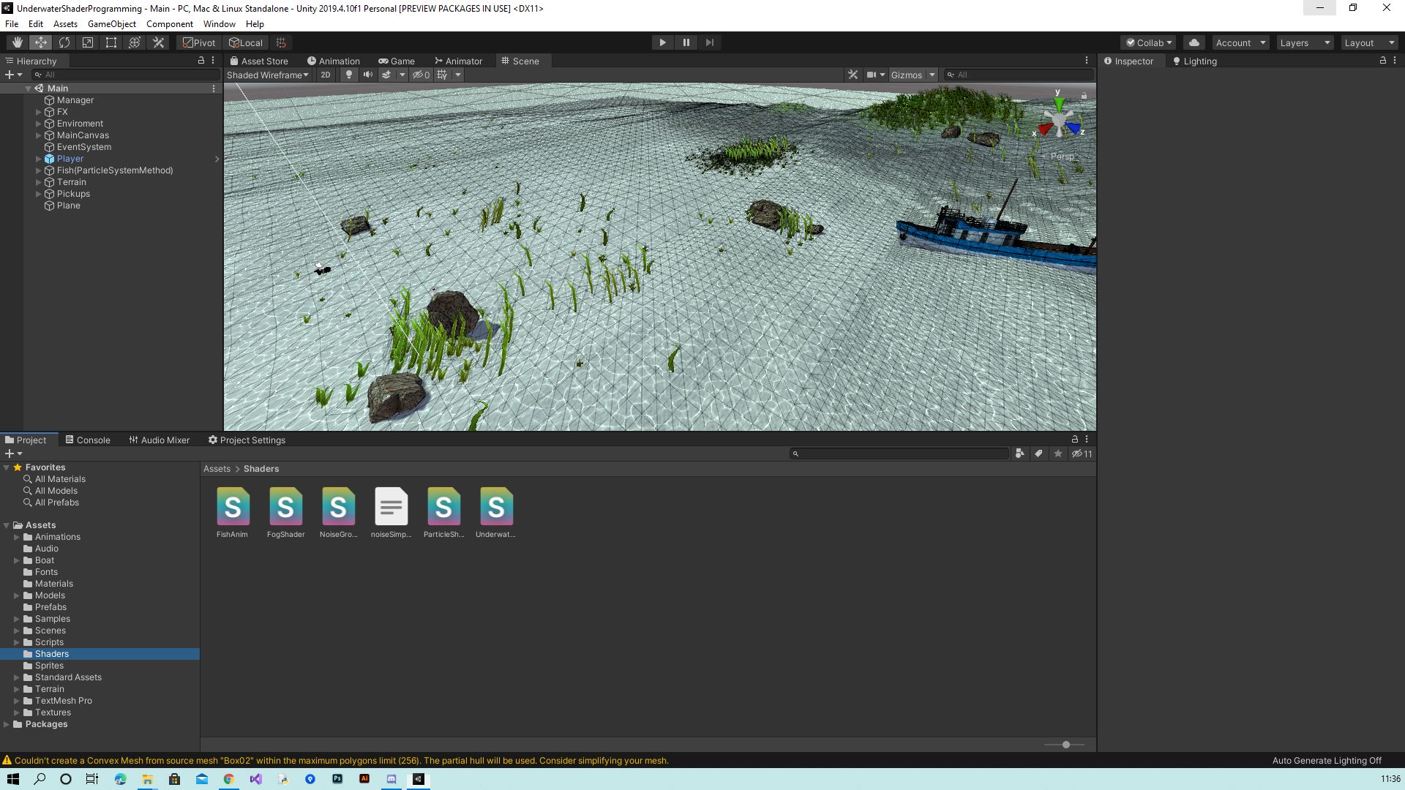1405x790 pixels.
Task: Adjust the project icon size slider
Action: (1065, 745)
